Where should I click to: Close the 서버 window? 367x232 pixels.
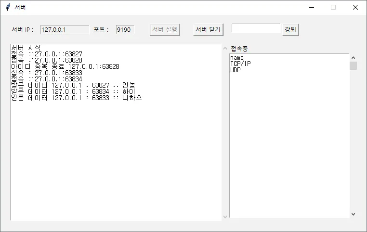pyautogui.click(x=355, y=7)
